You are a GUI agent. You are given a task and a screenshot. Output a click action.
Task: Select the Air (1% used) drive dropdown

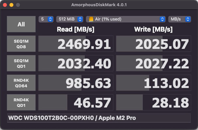click(x=126, y=19)
